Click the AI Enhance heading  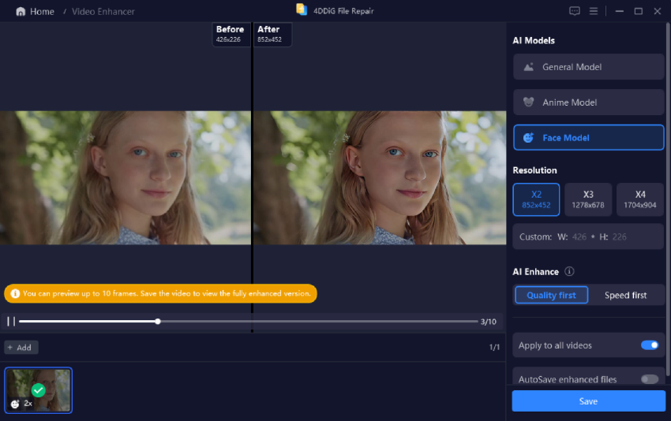(x=536, y=272)
